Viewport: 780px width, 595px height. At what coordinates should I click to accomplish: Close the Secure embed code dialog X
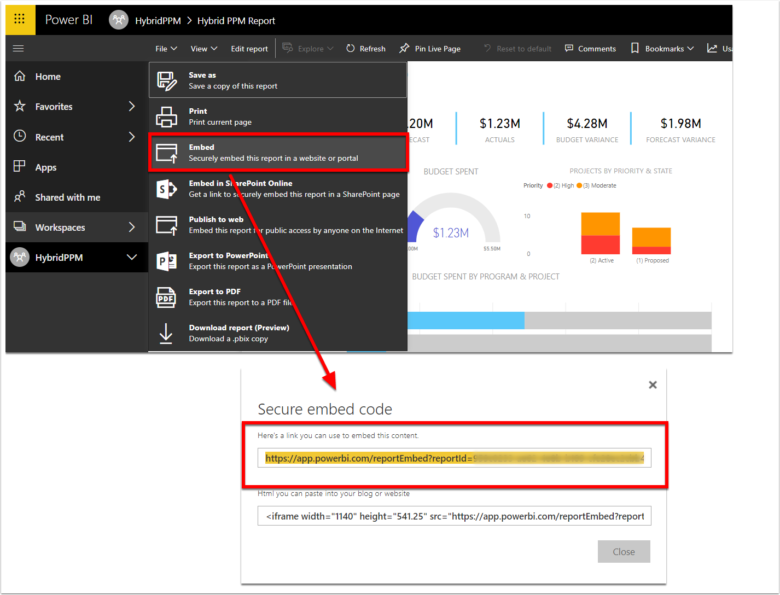[653, 385]
